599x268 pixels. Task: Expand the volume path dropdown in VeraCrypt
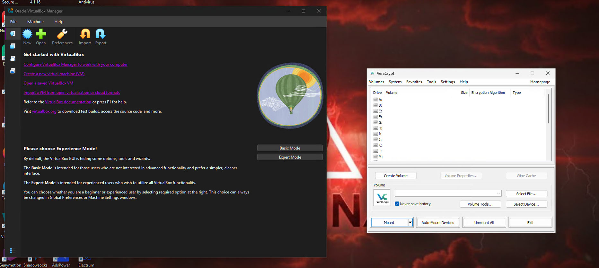click(498, 193)
